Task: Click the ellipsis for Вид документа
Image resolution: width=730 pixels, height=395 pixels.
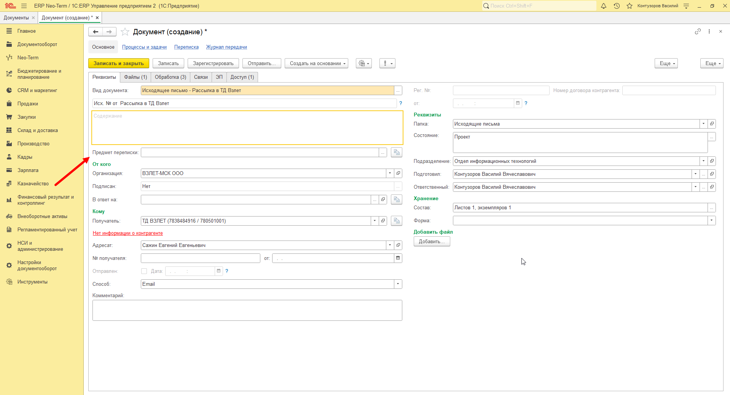Action: 398,91
